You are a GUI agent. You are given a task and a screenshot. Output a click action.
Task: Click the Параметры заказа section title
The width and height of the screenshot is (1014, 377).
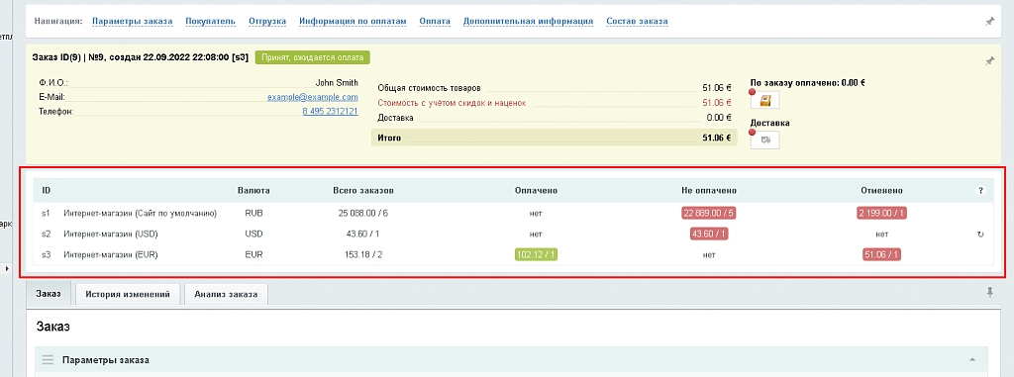[x=105, y=359]
